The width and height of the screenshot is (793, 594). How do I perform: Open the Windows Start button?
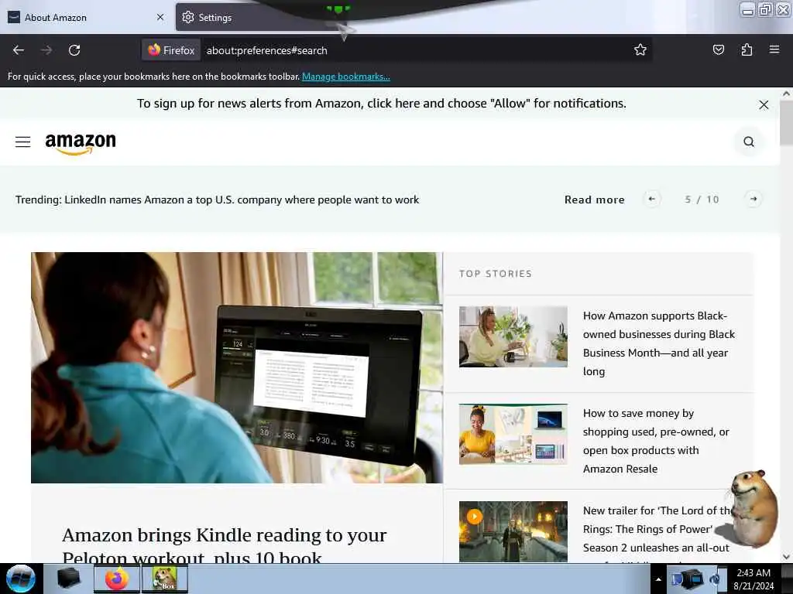[x=21, y=579]
